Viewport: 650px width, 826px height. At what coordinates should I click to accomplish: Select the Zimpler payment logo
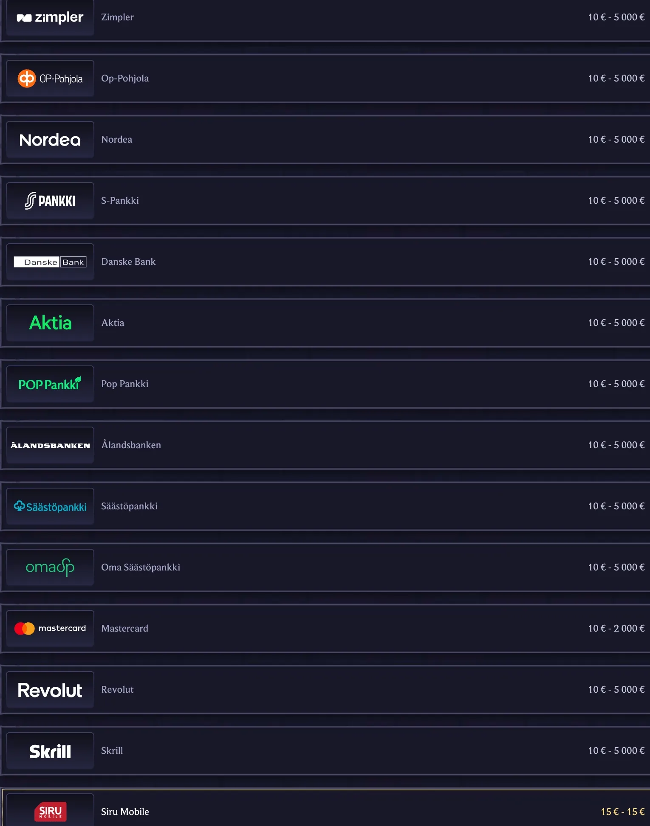(x=50, y=17)
